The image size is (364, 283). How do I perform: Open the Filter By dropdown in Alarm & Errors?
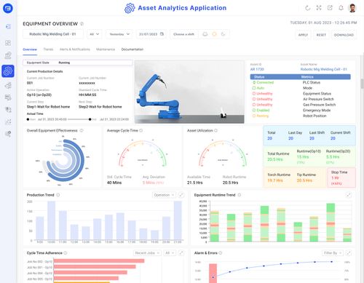333,253
